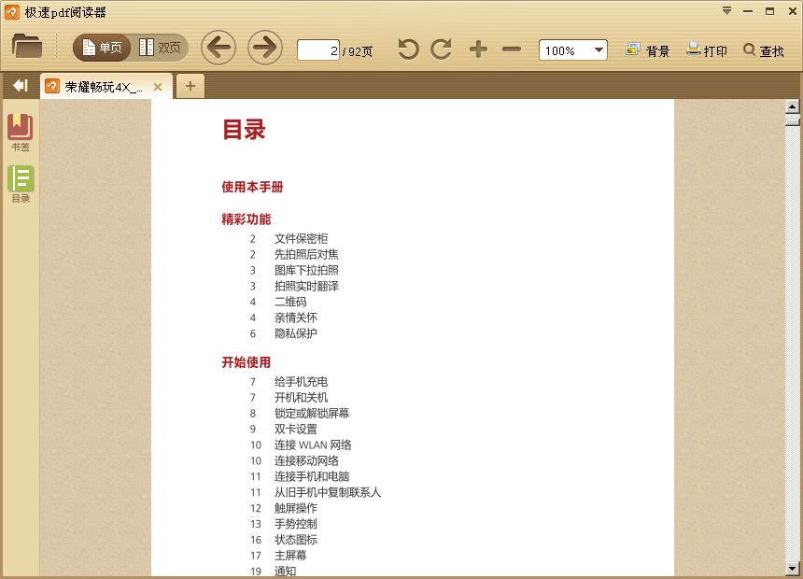Click the page number input field
The height and width of the screenshot is (579, 803).
coord(318,50)
